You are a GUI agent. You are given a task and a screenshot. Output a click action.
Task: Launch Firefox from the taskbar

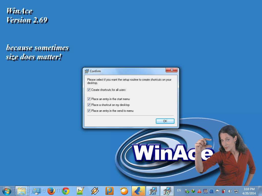[x=51, y=191]
